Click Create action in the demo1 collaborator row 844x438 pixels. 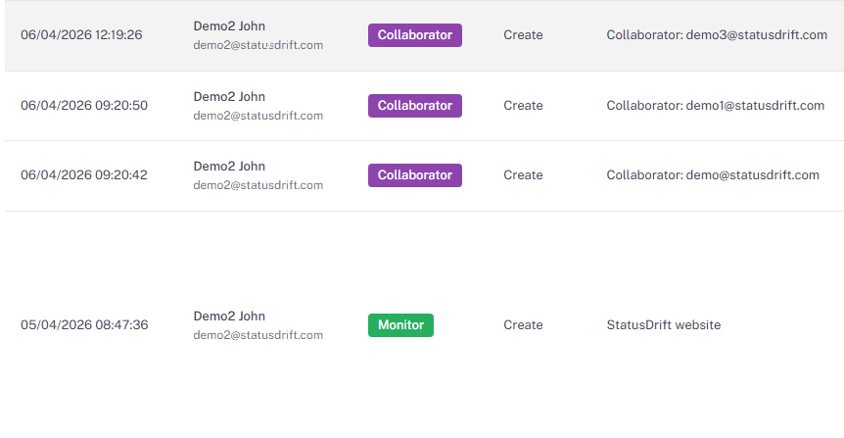523,106
